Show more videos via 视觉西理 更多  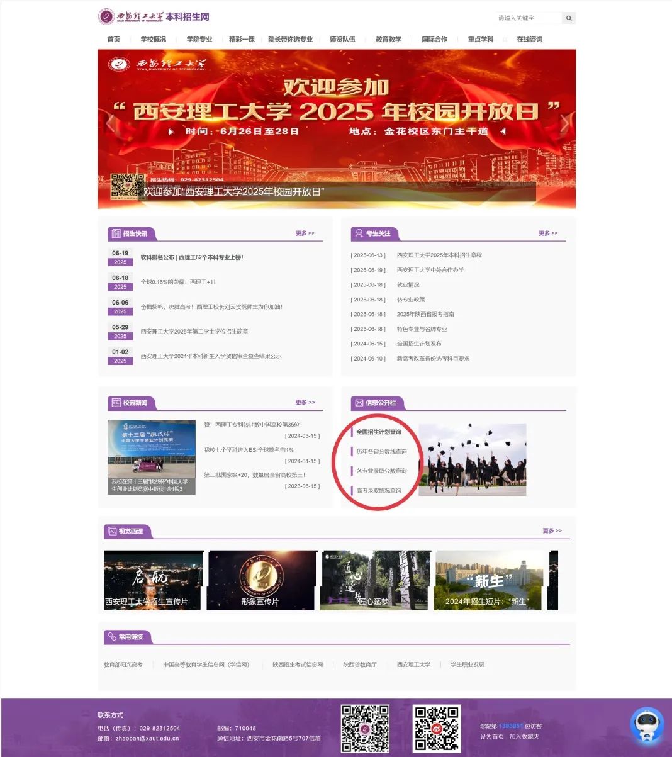point(552,531)
